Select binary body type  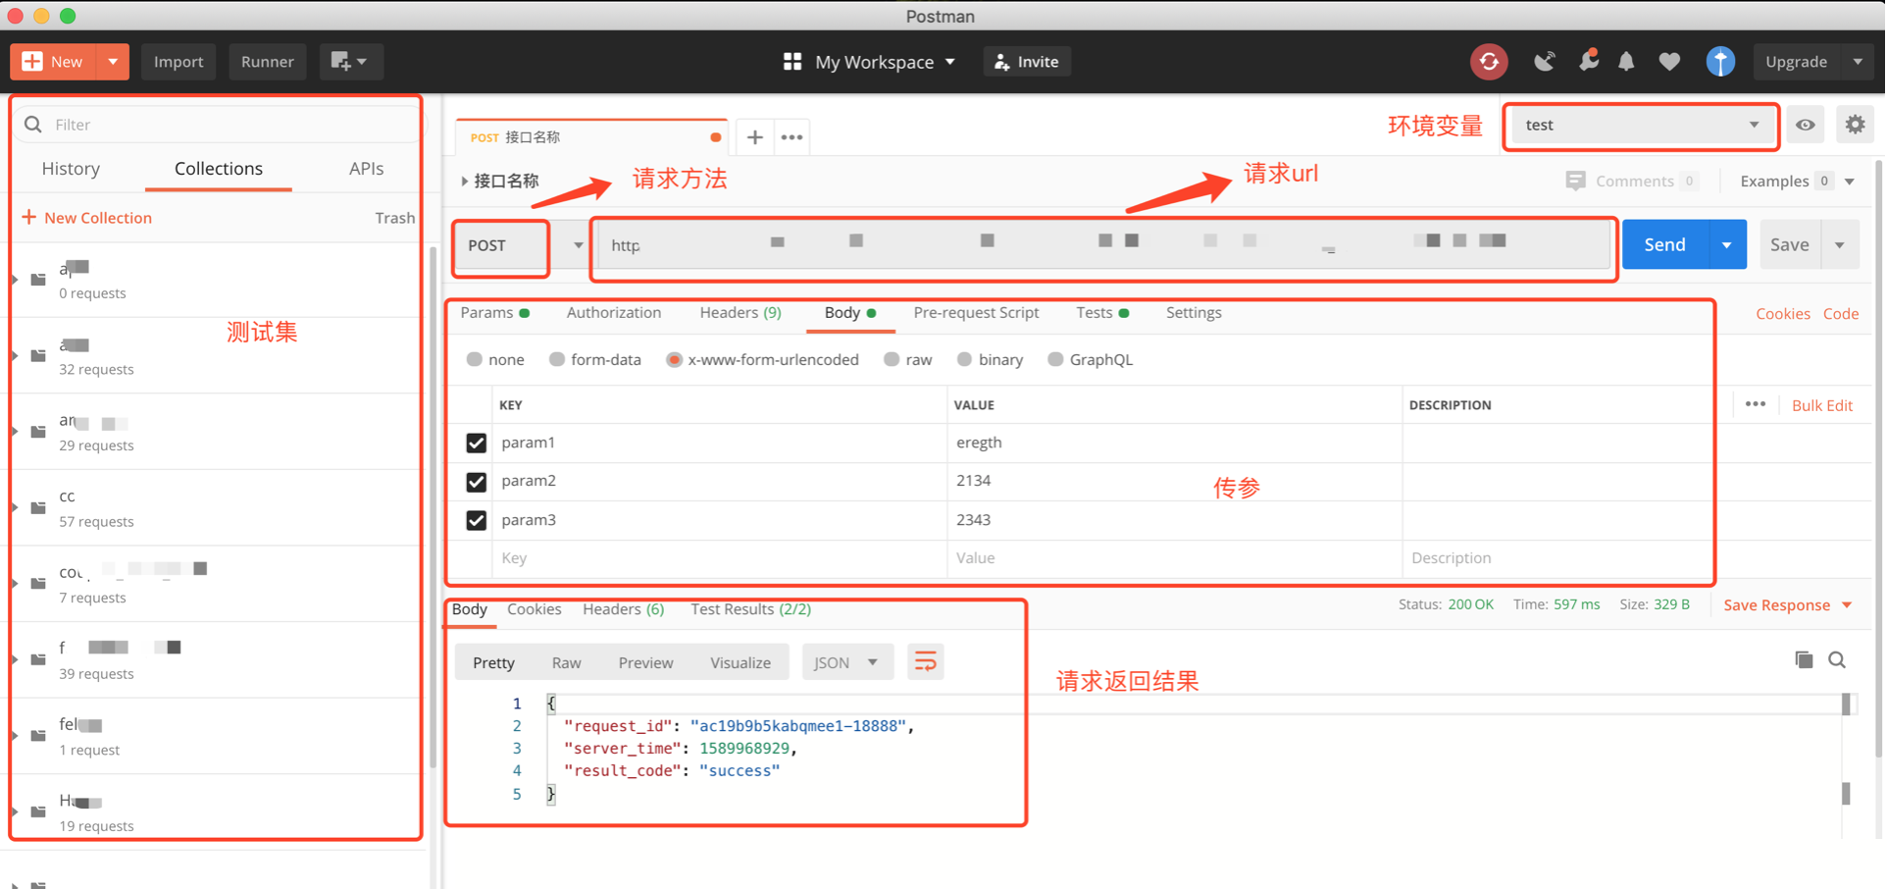coord(965,359)
